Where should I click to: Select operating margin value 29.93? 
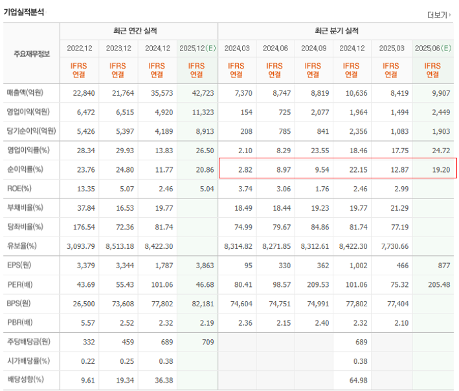(125, 151)
